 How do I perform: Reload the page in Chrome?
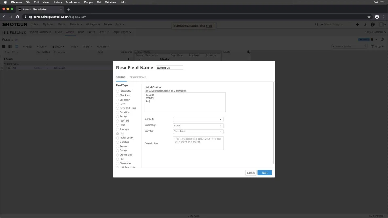(x=17, y=17)
